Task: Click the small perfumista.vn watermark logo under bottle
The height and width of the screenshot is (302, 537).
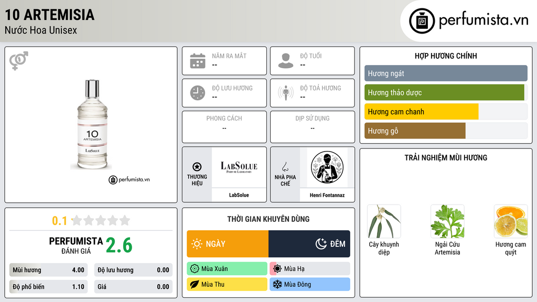Action: click(x=129, y=179)
